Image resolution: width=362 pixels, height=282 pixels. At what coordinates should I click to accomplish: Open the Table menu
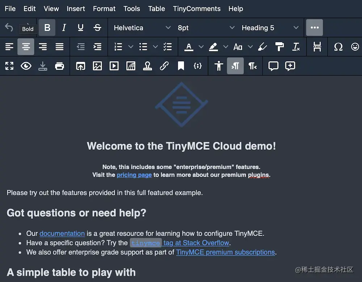[x=156, y=9]
